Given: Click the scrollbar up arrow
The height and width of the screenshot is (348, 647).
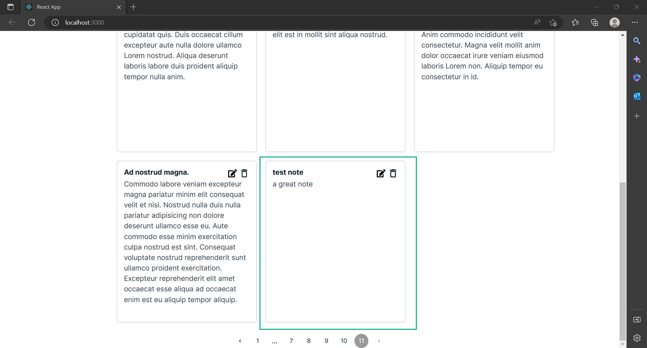Looking at the screenshot, I should 623,35.
